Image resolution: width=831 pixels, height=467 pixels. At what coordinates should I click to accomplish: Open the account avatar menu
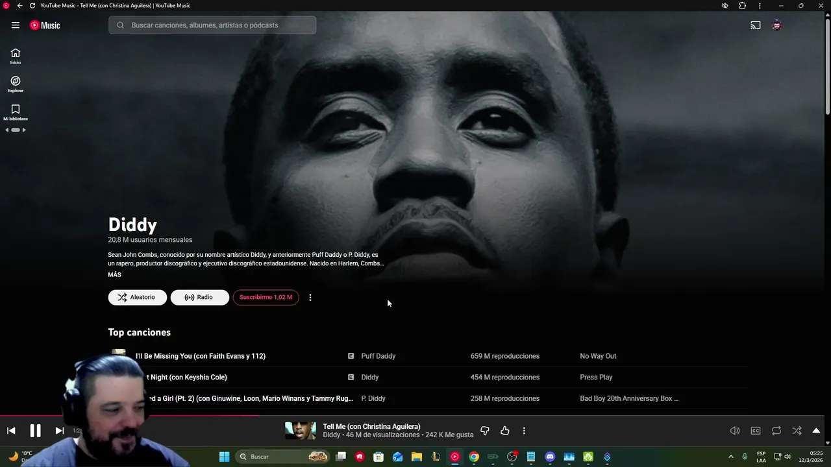tap(776, 25)
